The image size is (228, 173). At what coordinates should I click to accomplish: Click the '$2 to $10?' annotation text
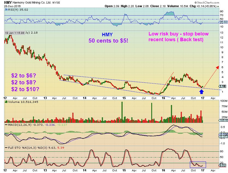(25, 89)
